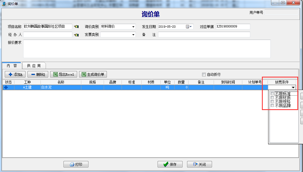Click the blue plus status icon in first row
This screenshot has width=303, height=172.
[6, 87]
